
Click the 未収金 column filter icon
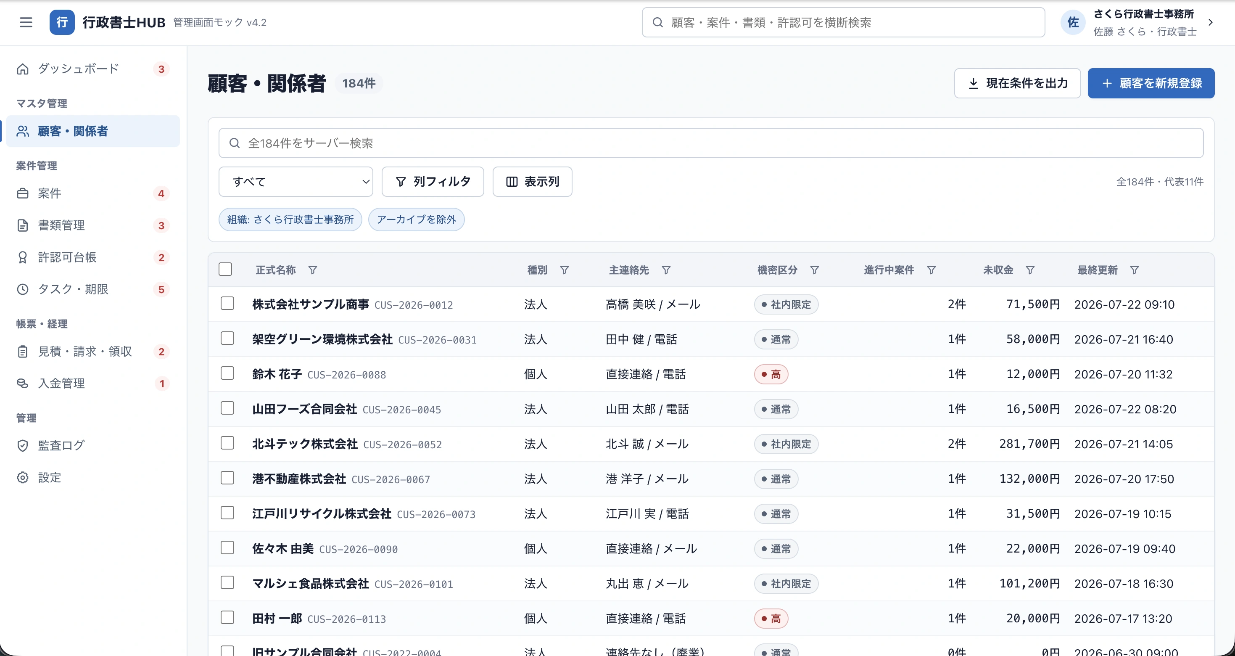coord(1030,270)
